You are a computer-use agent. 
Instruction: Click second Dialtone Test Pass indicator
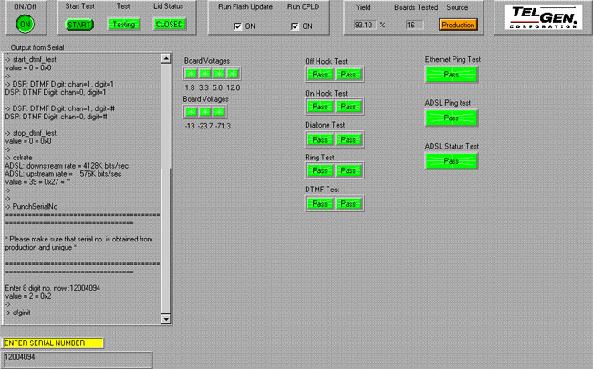pyautogui.click(x=349, y=139)
